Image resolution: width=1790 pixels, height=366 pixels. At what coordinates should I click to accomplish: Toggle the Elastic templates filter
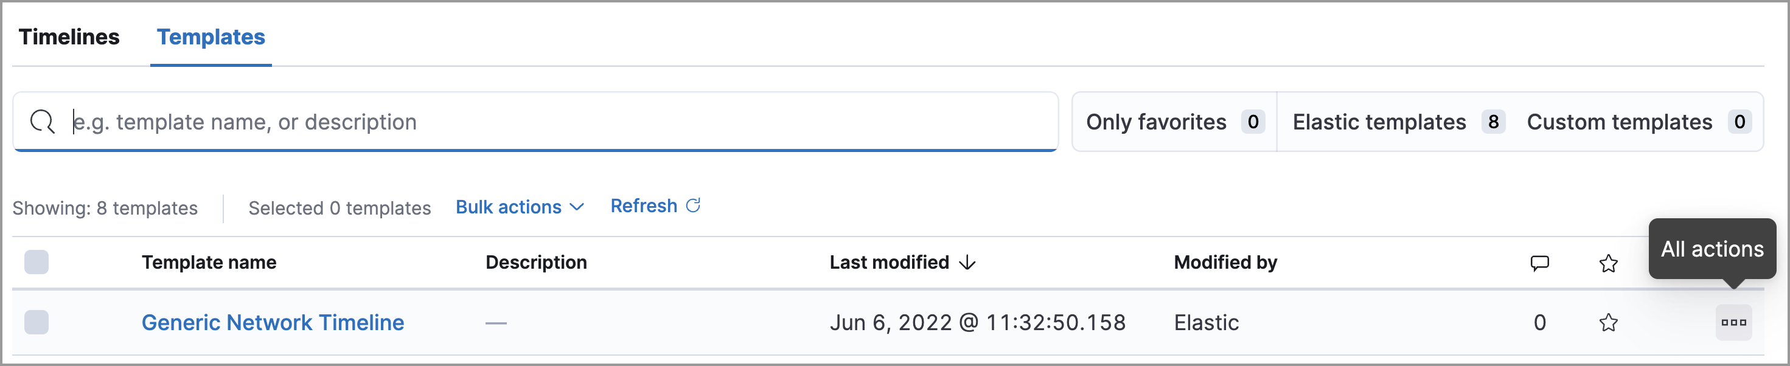1397,122
